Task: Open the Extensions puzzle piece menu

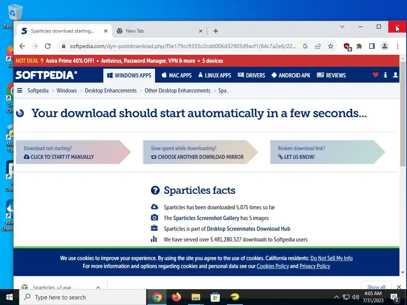Action: tap(359, 46)
